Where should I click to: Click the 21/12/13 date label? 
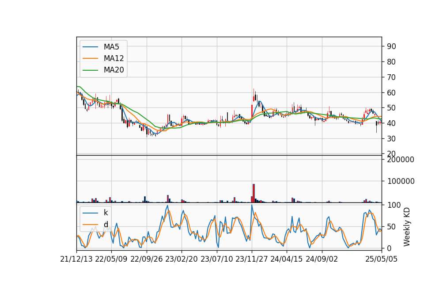coord(76,259)
